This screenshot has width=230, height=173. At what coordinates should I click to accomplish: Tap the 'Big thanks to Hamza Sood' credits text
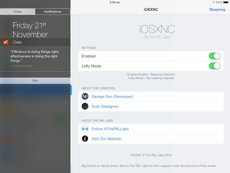tap(149, 166)
